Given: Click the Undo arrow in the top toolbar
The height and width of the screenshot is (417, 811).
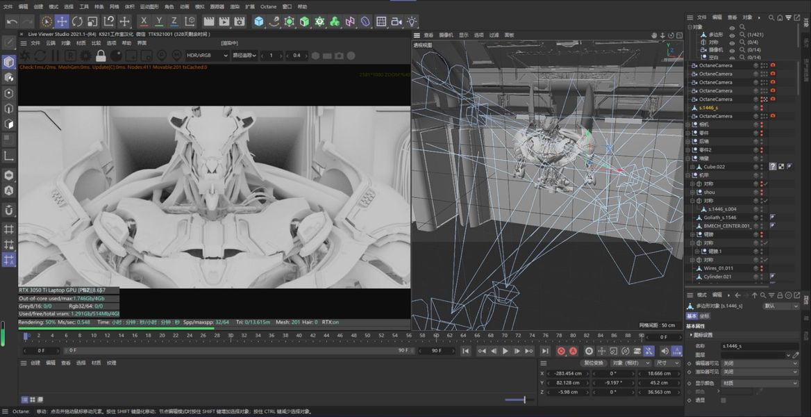Looking at the screenshot, I should click(12, 22).
